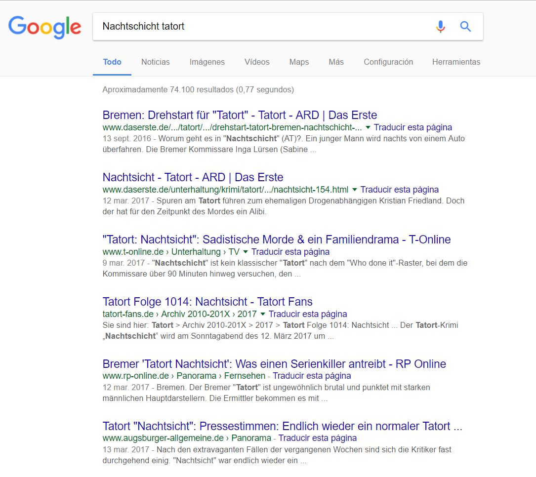Open Tatort Folge 1014: Nachtsicht result
The image size is (536, 477).
[x=207, y=302]
